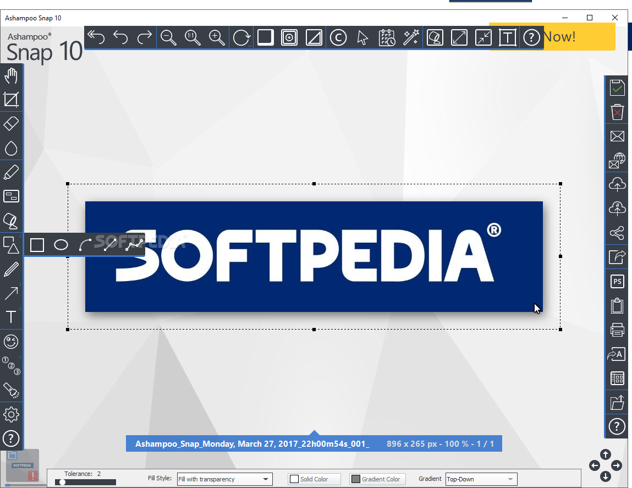Image resolution: width=632 pixels, height=488 pixels.
Task: Delete the screenshot with trash icon
Action: point(617,112)
